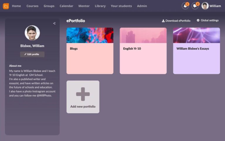Viewport: 225px width, 141px height.
Task: Open the Calendar page
Action: tap(66, 6)
